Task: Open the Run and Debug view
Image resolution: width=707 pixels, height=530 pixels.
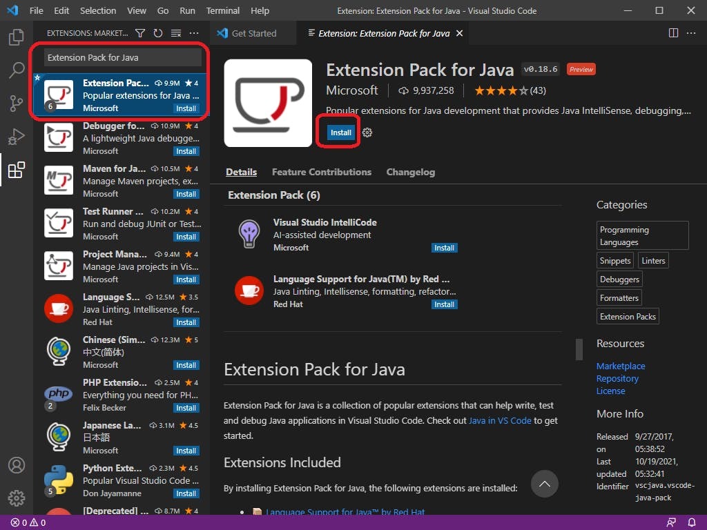Action: 17,137
